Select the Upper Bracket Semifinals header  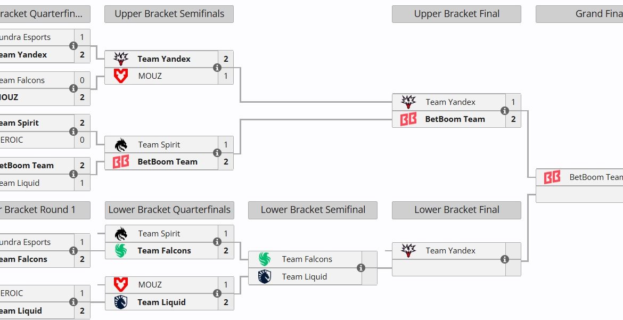tap(169, 14)
